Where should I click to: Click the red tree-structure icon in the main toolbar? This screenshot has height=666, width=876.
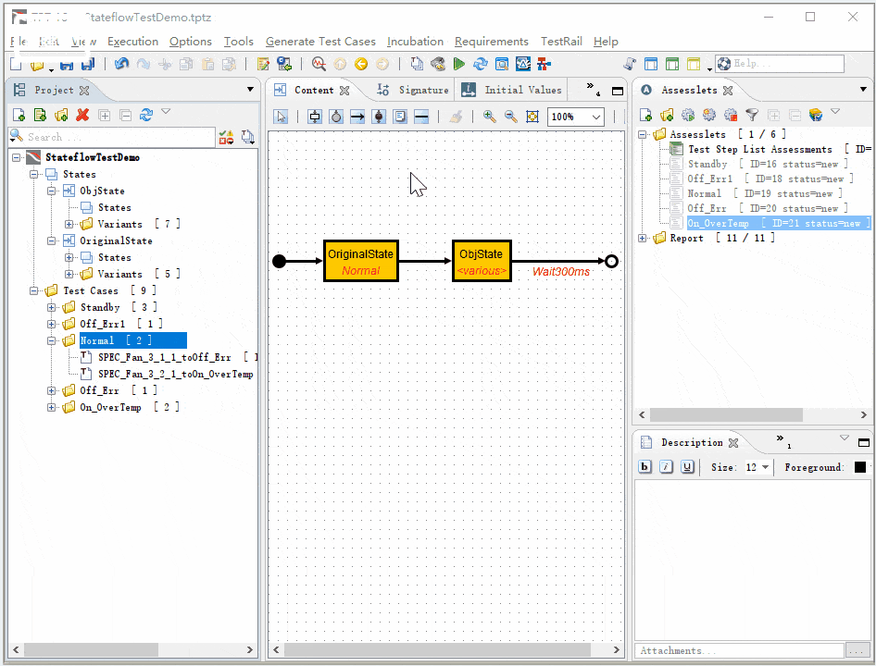544,64
